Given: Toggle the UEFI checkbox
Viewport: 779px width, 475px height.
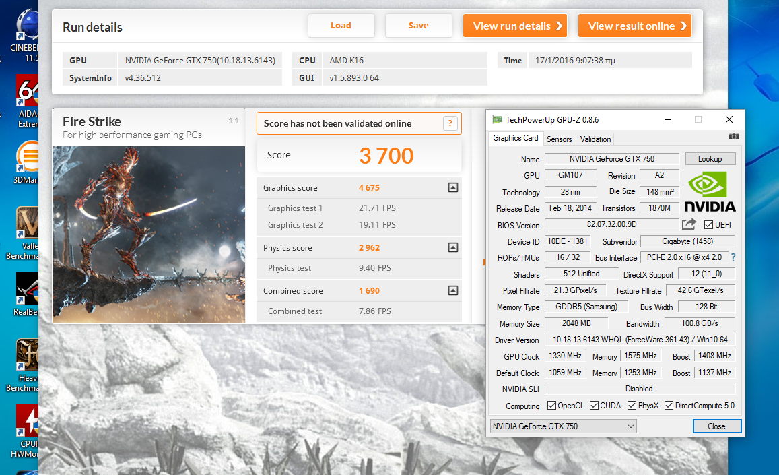Looking at the screenshot, I should point(708,225).
